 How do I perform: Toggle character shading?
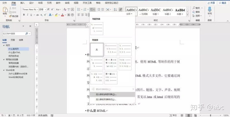(69, 15)
